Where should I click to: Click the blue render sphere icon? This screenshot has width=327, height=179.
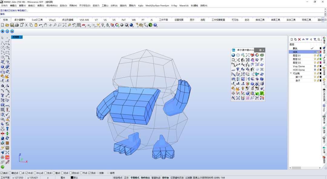pos(131,25)
